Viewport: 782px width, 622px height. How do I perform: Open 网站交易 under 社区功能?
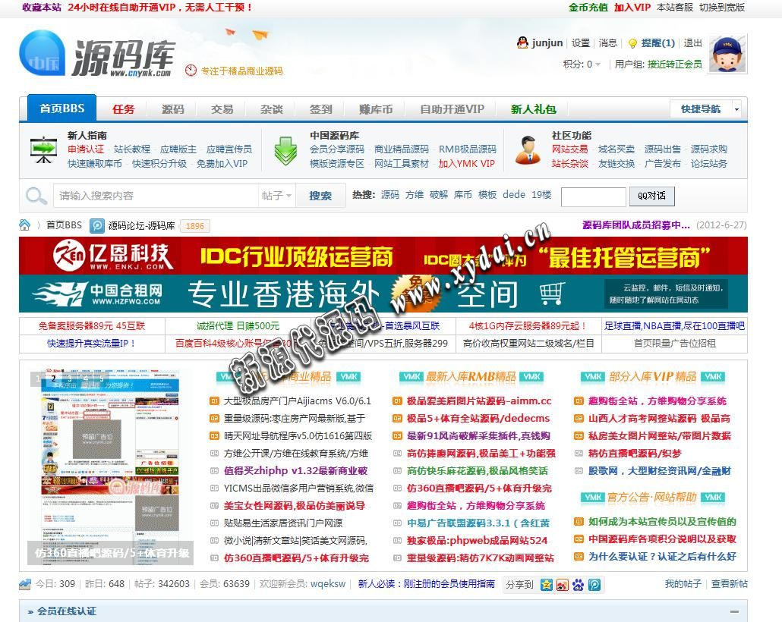coord(569,149)
